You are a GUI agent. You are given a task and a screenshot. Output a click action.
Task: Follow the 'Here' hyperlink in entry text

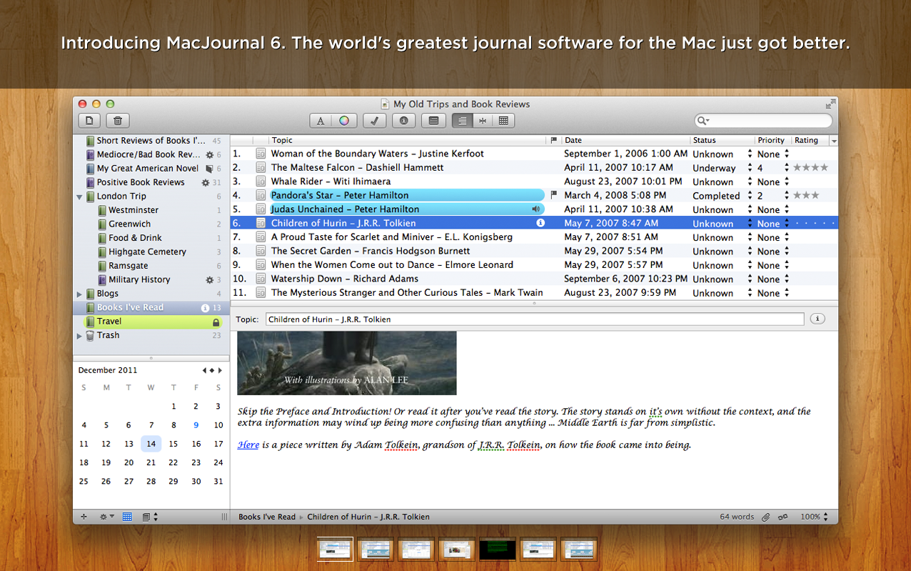pyautogui.click(x=248, y=445)
